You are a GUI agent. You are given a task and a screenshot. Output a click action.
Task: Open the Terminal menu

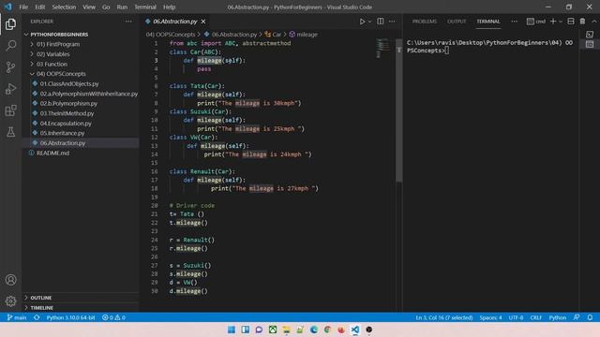coord(145,7)
